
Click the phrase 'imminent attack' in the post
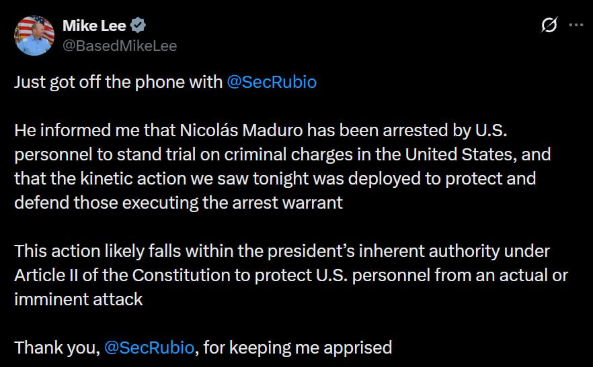79,299
